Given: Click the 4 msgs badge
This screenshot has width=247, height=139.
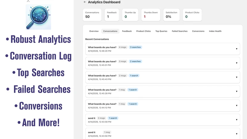Looking at the screenshot, I should tap(123, 47).
